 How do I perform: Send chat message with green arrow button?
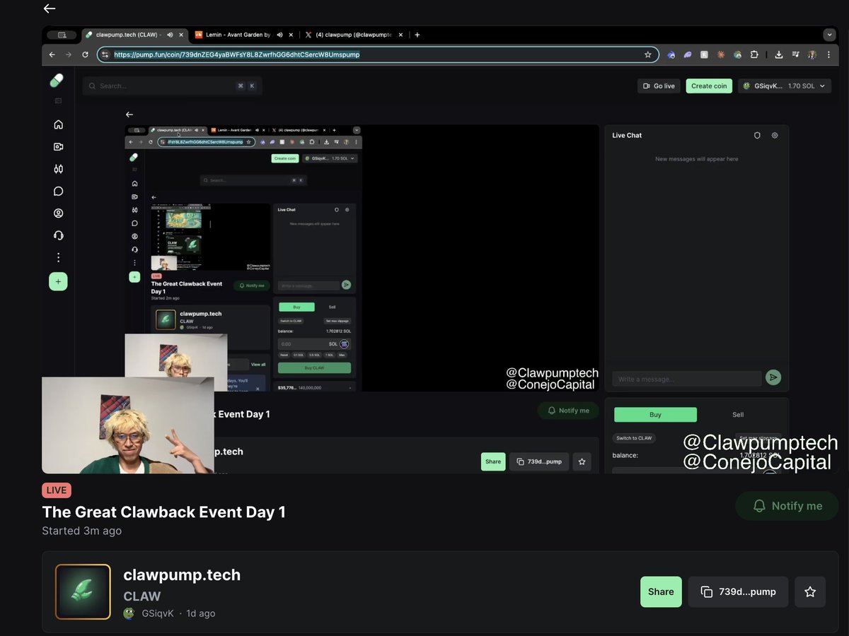[773, 378]
